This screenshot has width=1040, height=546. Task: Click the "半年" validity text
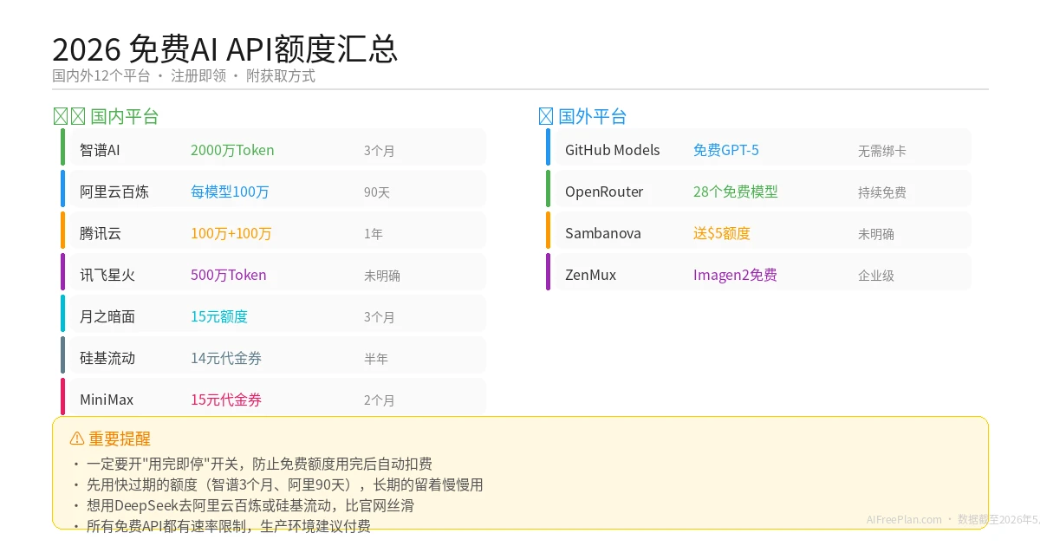click(376, 359)
